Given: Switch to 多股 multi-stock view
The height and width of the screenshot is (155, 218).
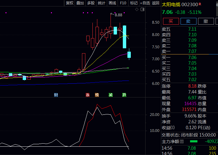Looking at the screenshot, I should click(x=91, y=3).
